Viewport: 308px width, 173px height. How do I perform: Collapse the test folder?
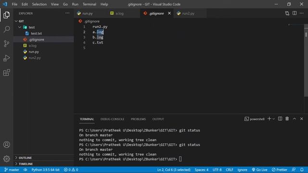point(44,27)
